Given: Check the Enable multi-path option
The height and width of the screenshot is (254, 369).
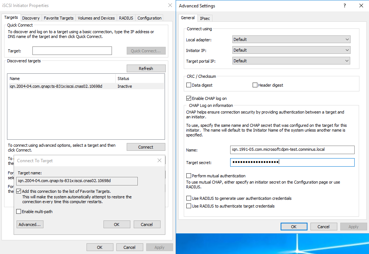Looking at the screenshot, I should click(19, 212).
